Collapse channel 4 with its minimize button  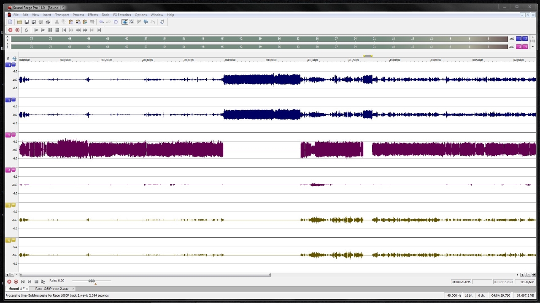[x=13, y=170]
